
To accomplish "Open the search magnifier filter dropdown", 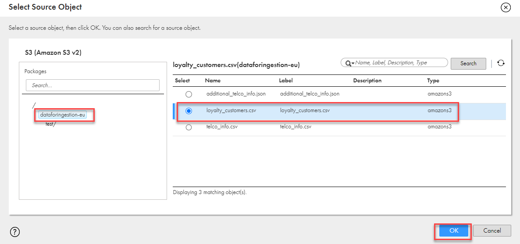I will point(349,63).
